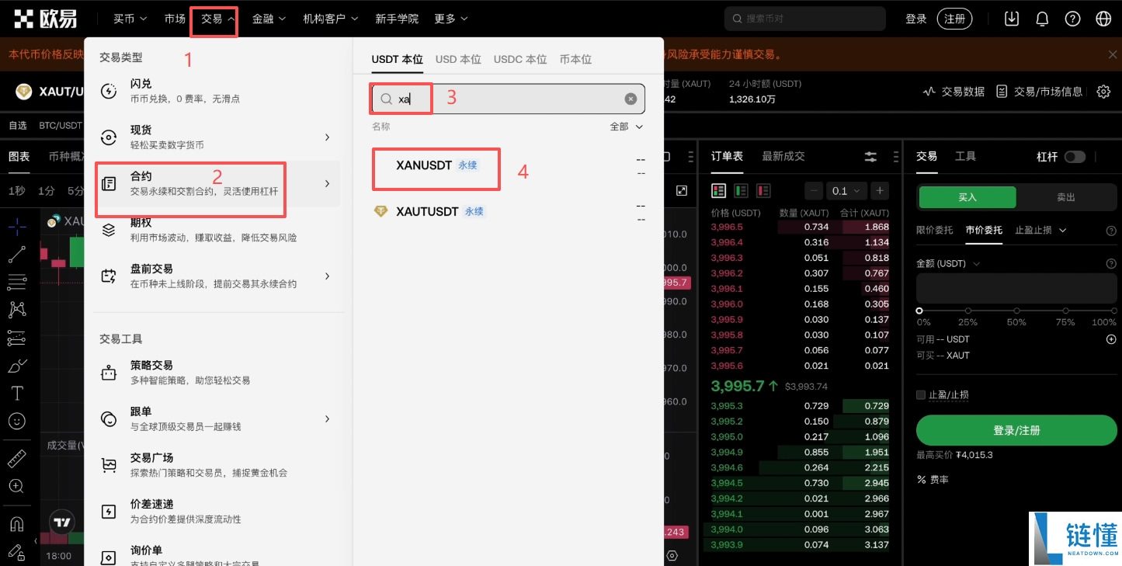The height and width of the screenshot is (566, 1122).
Task: Click the add funds plus icon beside 可用
Action: pos(1111,339)
